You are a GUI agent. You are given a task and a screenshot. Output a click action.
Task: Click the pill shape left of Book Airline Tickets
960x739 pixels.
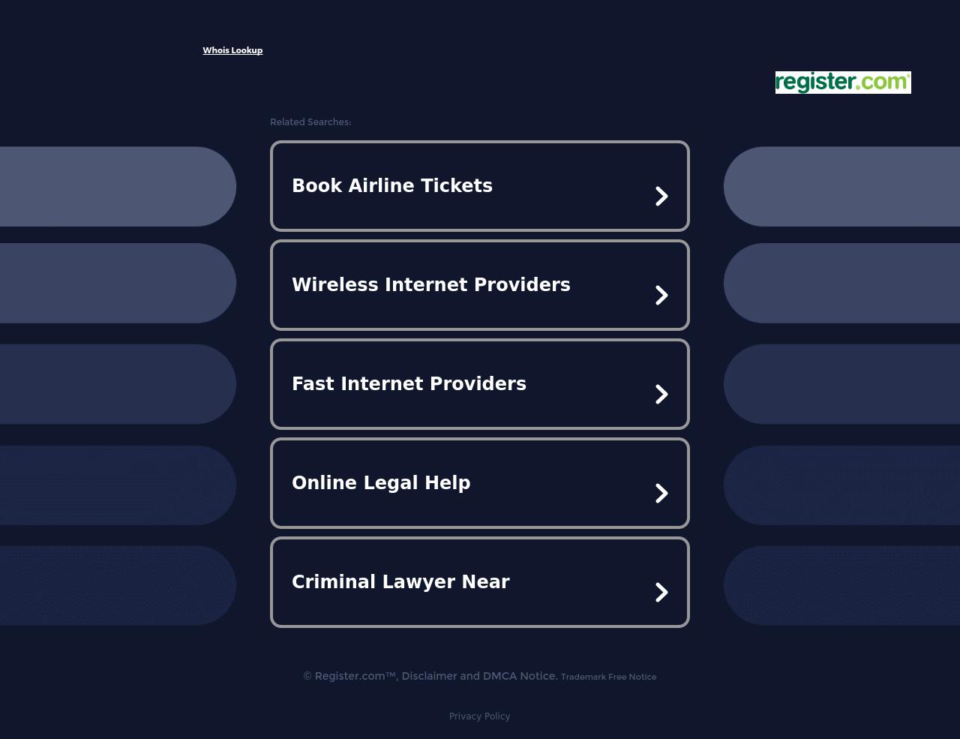coord(118,186)
